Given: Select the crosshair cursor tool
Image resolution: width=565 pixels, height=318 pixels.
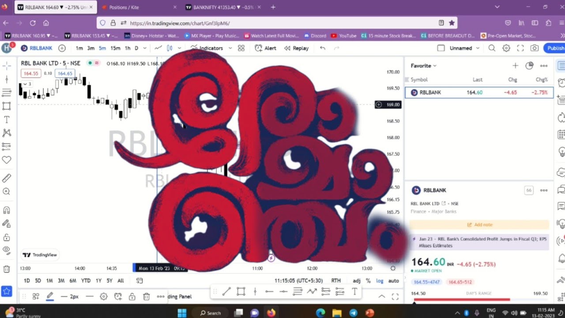Looking at the screenshot, I should [7, 66].
